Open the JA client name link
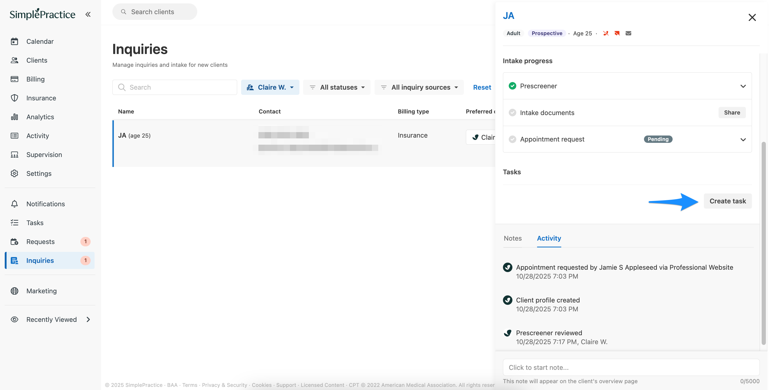The width and height of the screenshot is (769, 390). [508, 15]
